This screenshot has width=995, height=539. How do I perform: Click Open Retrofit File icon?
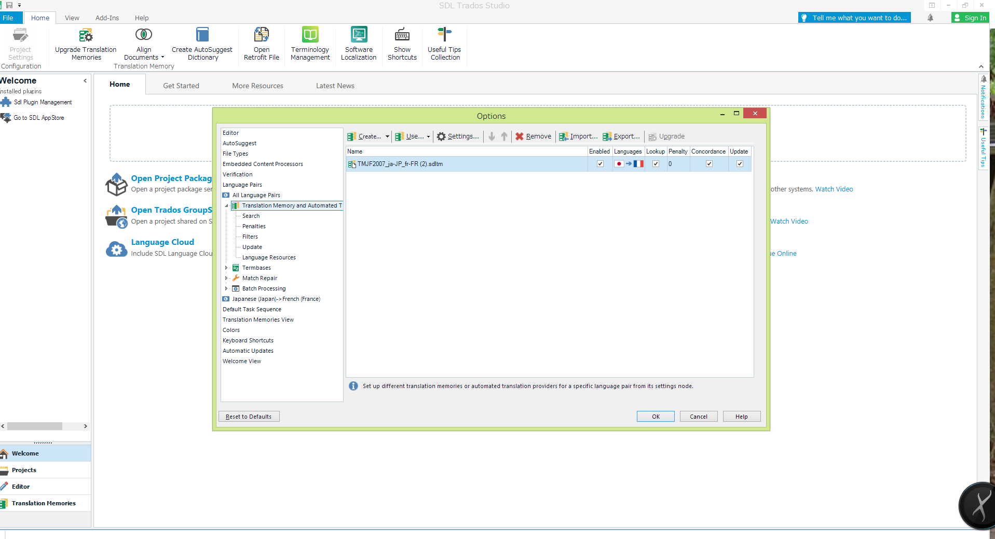tap(262, 35)
